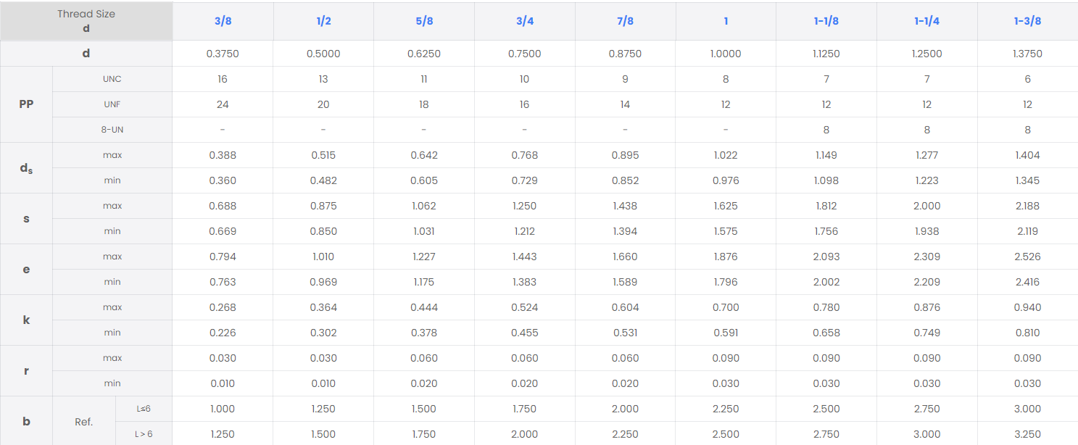Click e max value 1.660
This screenshot has height=445, width=1078.
[x=625, y=257]
